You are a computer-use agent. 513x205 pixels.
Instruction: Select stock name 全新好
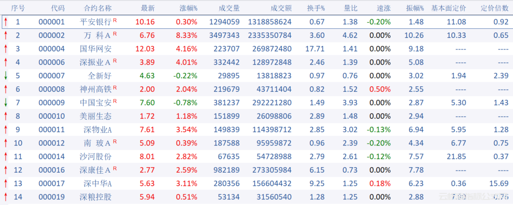tap(100, 76)
